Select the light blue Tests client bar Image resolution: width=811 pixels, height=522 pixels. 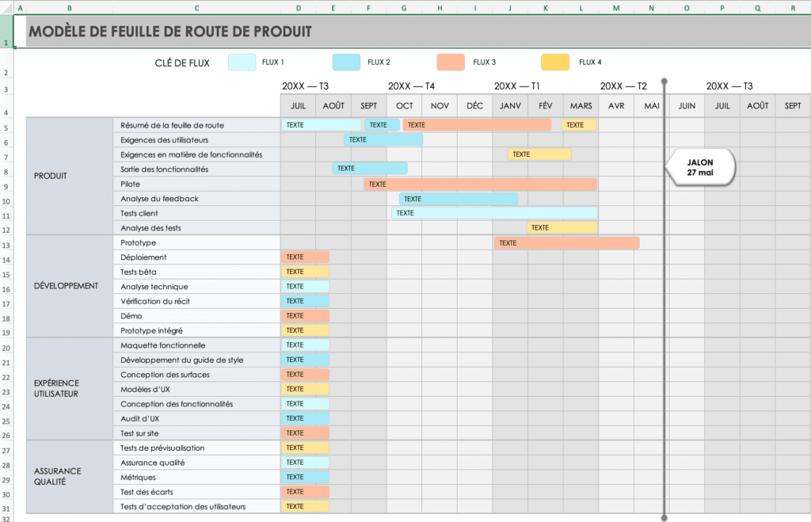click(494, 213)
